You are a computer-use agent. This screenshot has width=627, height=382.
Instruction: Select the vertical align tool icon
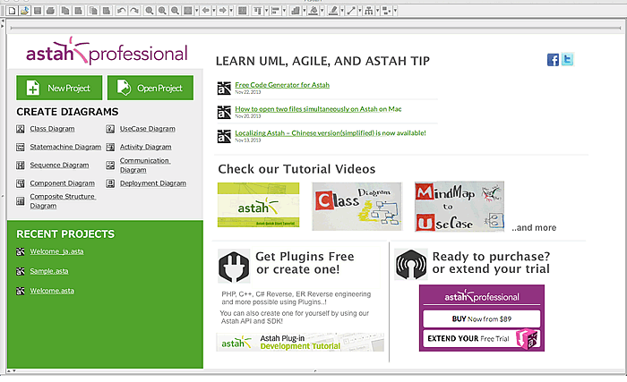click(x=256, y=11)
